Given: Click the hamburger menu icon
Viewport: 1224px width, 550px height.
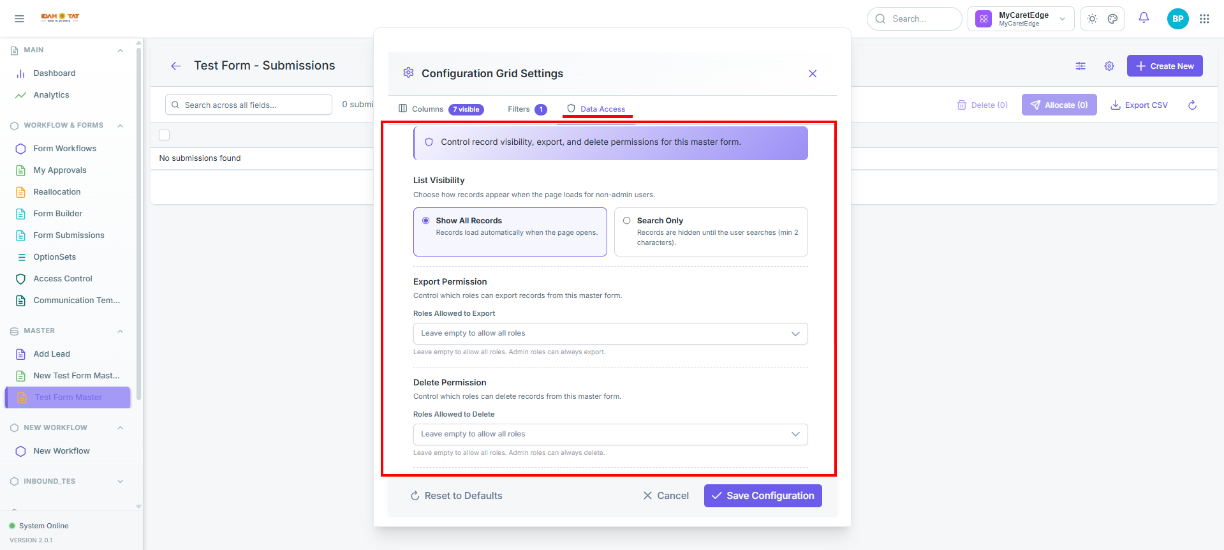Looking at the screenshot, I should pos(19,19).
